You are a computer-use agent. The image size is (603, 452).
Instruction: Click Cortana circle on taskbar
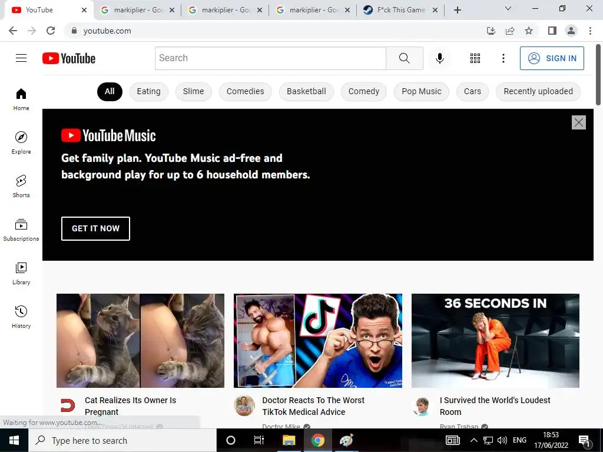click(x=231, y=440)
